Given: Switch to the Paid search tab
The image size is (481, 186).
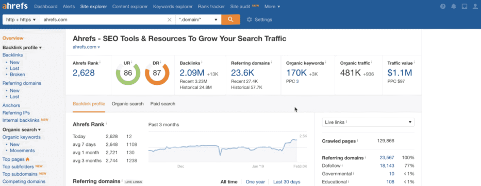Looking at the screenshot, I should click(163, 104).
